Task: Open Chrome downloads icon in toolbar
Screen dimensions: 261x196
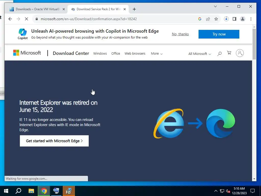Action: pos(226,19)
